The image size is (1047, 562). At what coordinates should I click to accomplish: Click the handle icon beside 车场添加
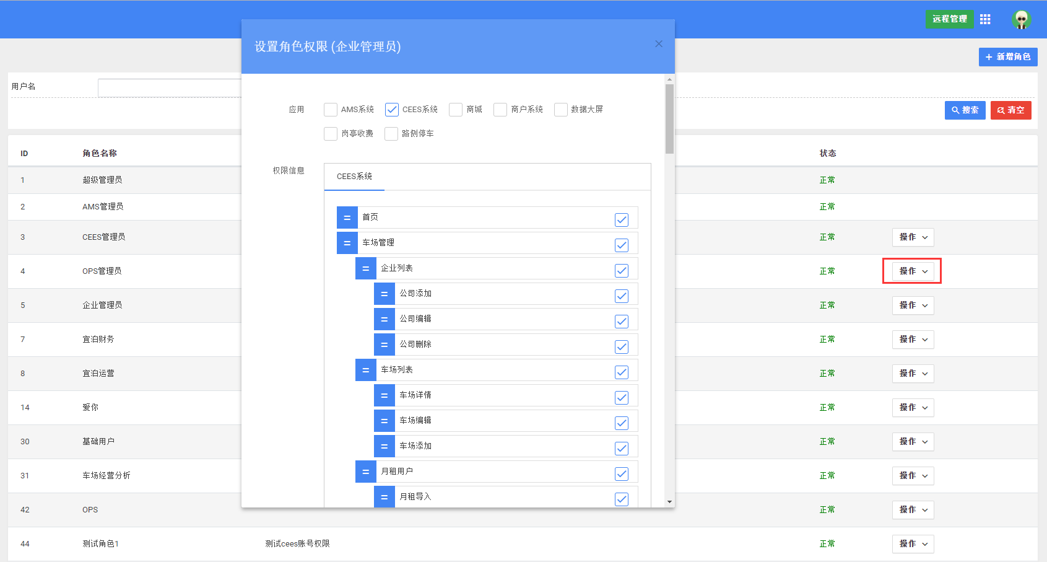[x=384, y=446]
